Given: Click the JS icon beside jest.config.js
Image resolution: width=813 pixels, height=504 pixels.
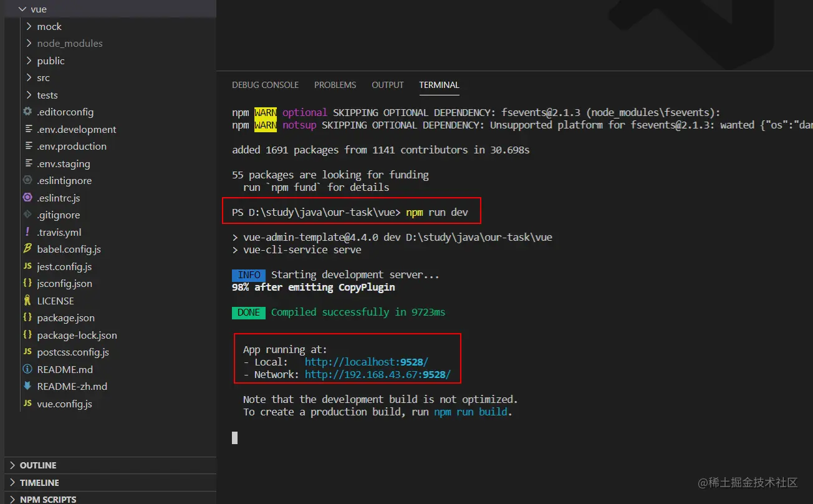Looking at the screenshot, I should pyautogui.click(x=27, y=266).
